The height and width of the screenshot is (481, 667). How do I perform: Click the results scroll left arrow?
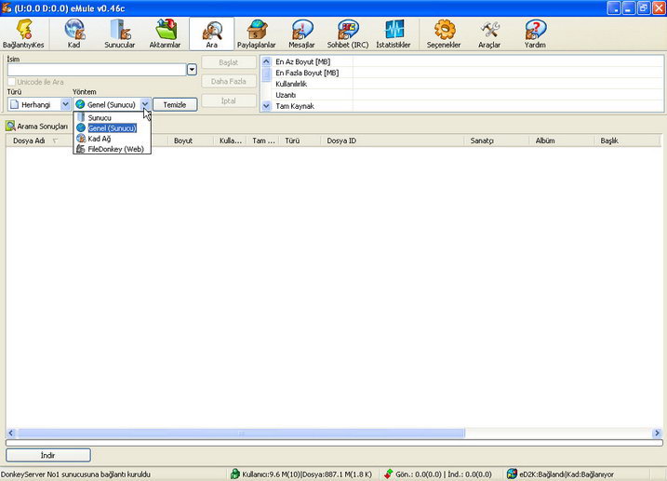(11, 433)
